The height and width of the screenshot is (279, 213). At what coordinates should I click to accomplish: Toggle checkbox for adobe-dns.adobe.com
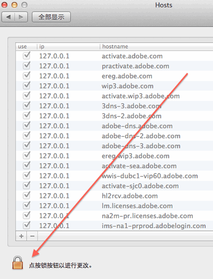click(x=27, y=125)
